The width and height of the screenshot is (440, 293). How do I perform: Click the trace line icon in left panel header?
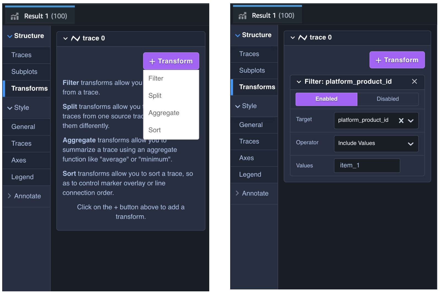pos(75,38)
